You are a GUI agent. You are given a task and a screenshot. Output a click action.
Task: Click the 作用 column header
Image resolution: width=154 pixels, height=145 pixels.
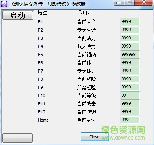[x=84, y=12]
